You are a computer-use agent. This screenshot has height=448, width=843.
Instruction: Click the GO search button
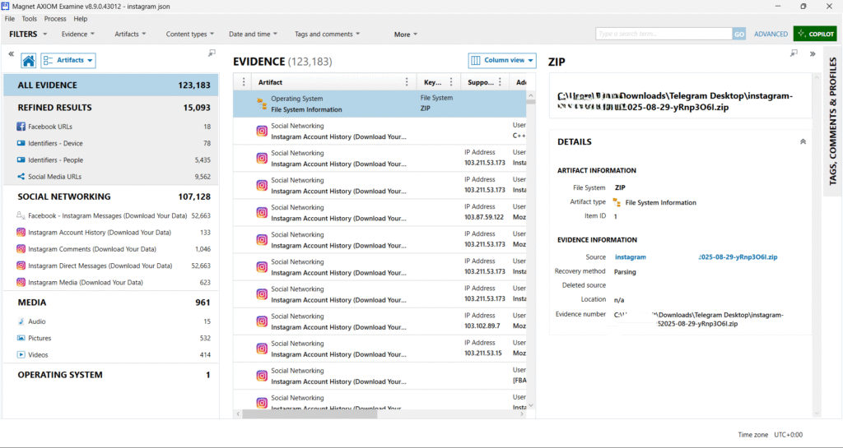tap(739, 34)
